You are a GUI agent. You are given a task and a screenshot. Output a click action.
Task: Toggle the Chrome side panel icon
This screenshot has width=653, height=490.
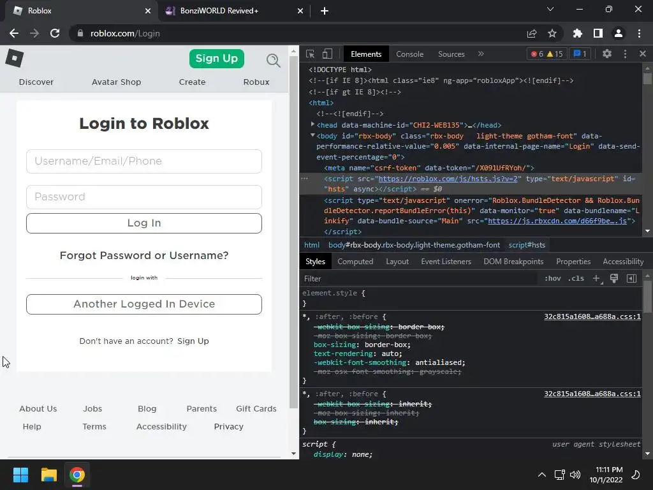click(x=598, y=33)
